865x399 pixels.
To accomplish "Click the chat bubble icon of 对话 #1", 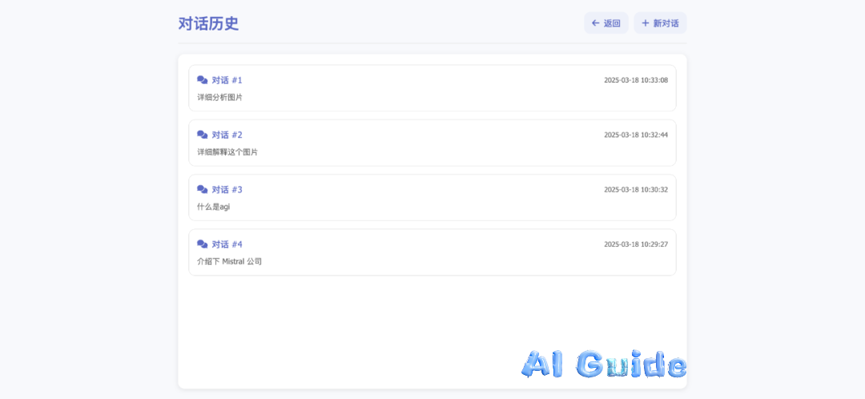I will [203, 80].
